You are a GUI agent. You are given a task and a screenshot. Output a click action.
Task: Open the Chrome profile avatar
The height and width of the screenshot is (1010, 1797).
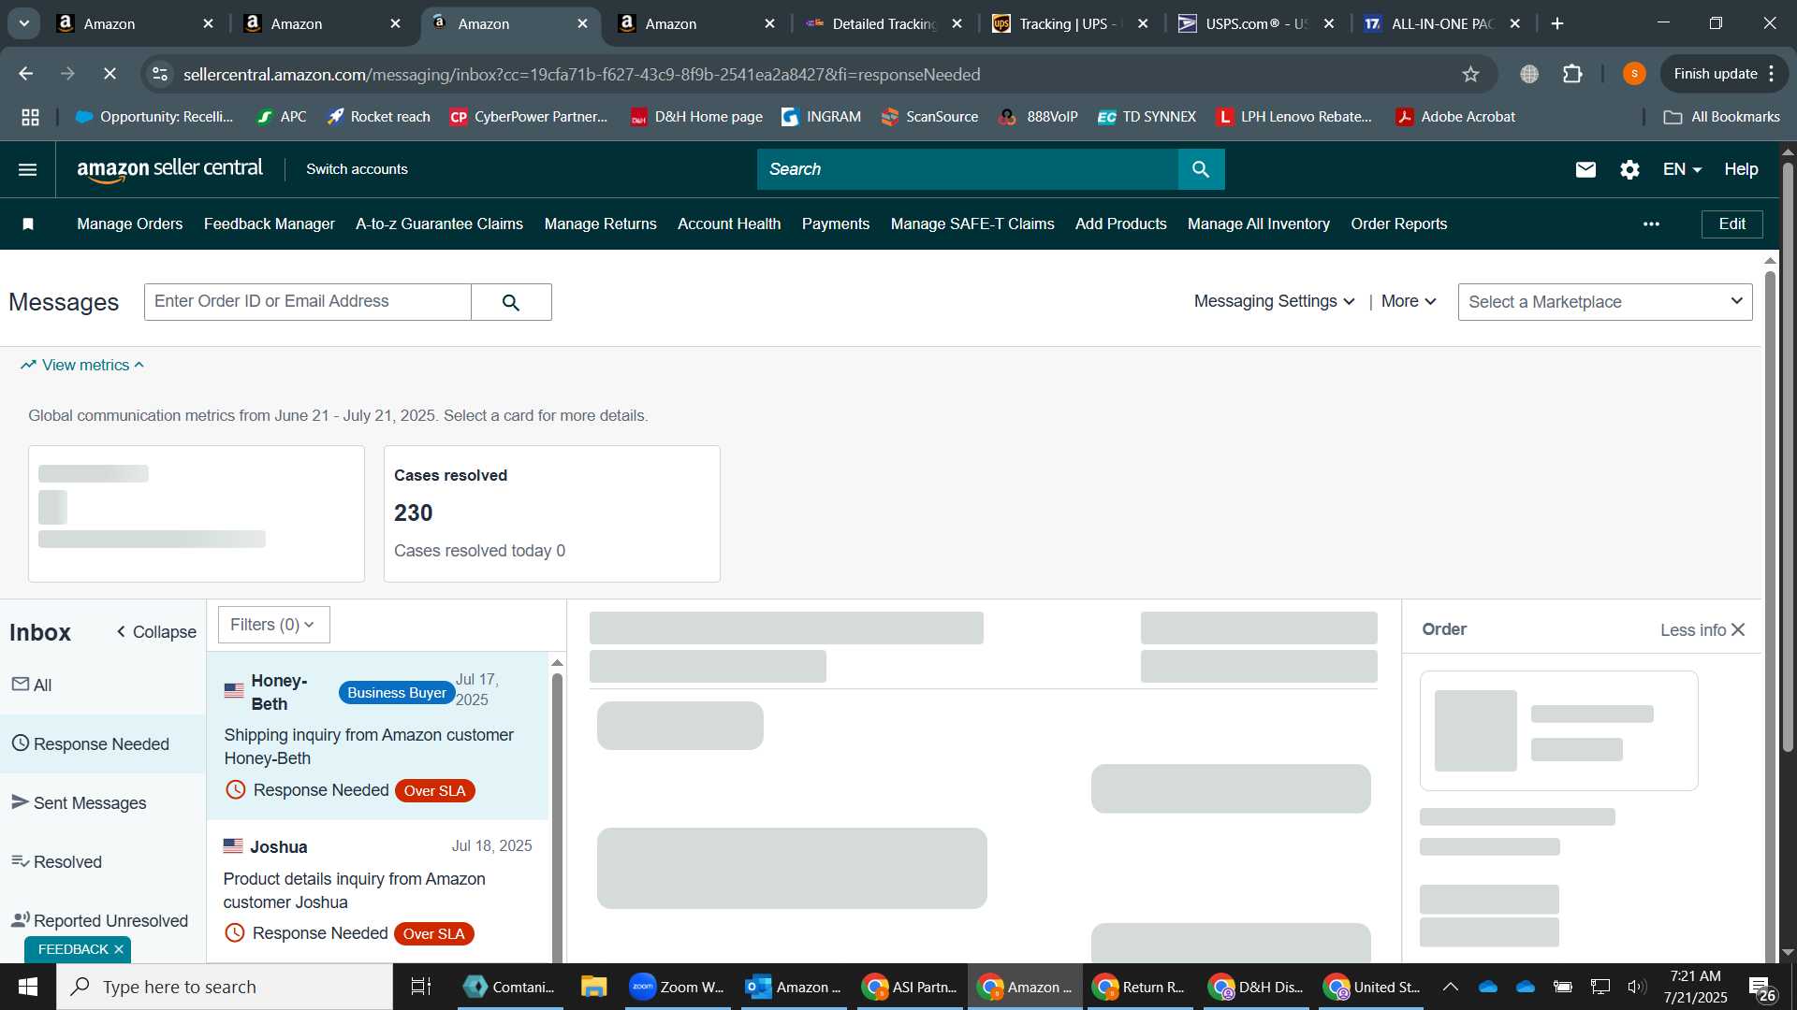tap(1634, 74)
